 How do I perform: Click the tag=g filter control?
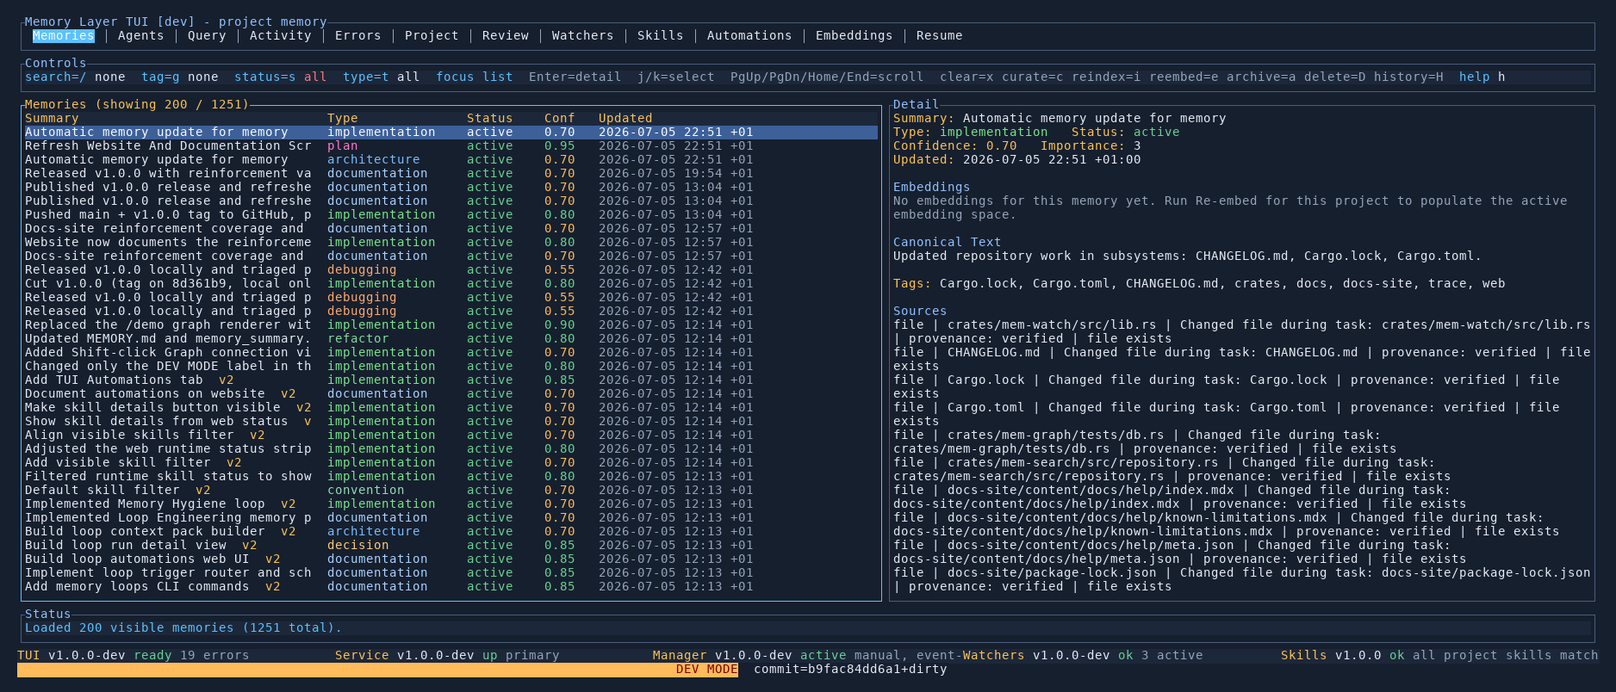pyautogui.click(x=180, y=77)
